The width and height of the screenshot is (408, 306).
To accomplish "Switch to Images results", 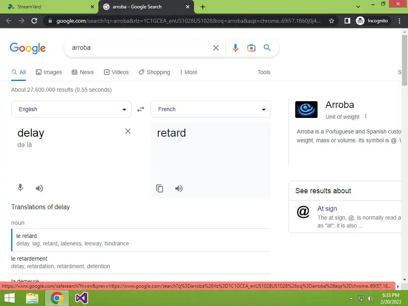I will [x=49, y=72].
